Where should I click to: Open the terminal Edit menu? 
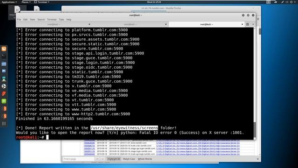click(x=26, y=20)
